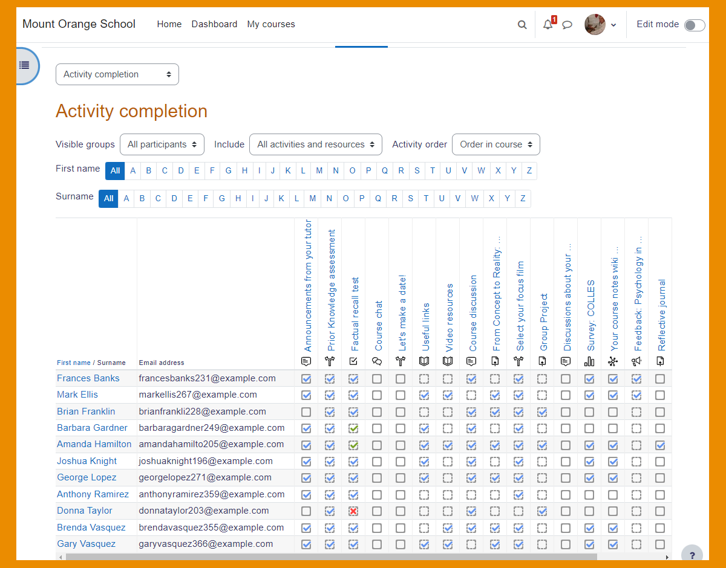Click the Survey: COLLES chart icon

pos(589,361)
